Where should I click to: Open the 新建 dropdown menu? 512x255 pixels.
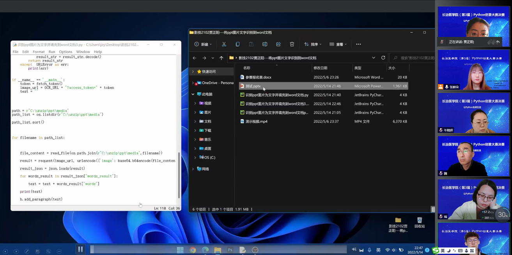203,44
